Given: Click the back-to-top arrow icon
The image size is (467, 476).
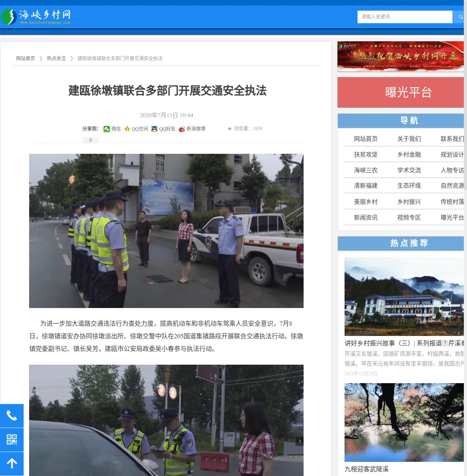Looking at the screenshot, I should pos(12,464).
